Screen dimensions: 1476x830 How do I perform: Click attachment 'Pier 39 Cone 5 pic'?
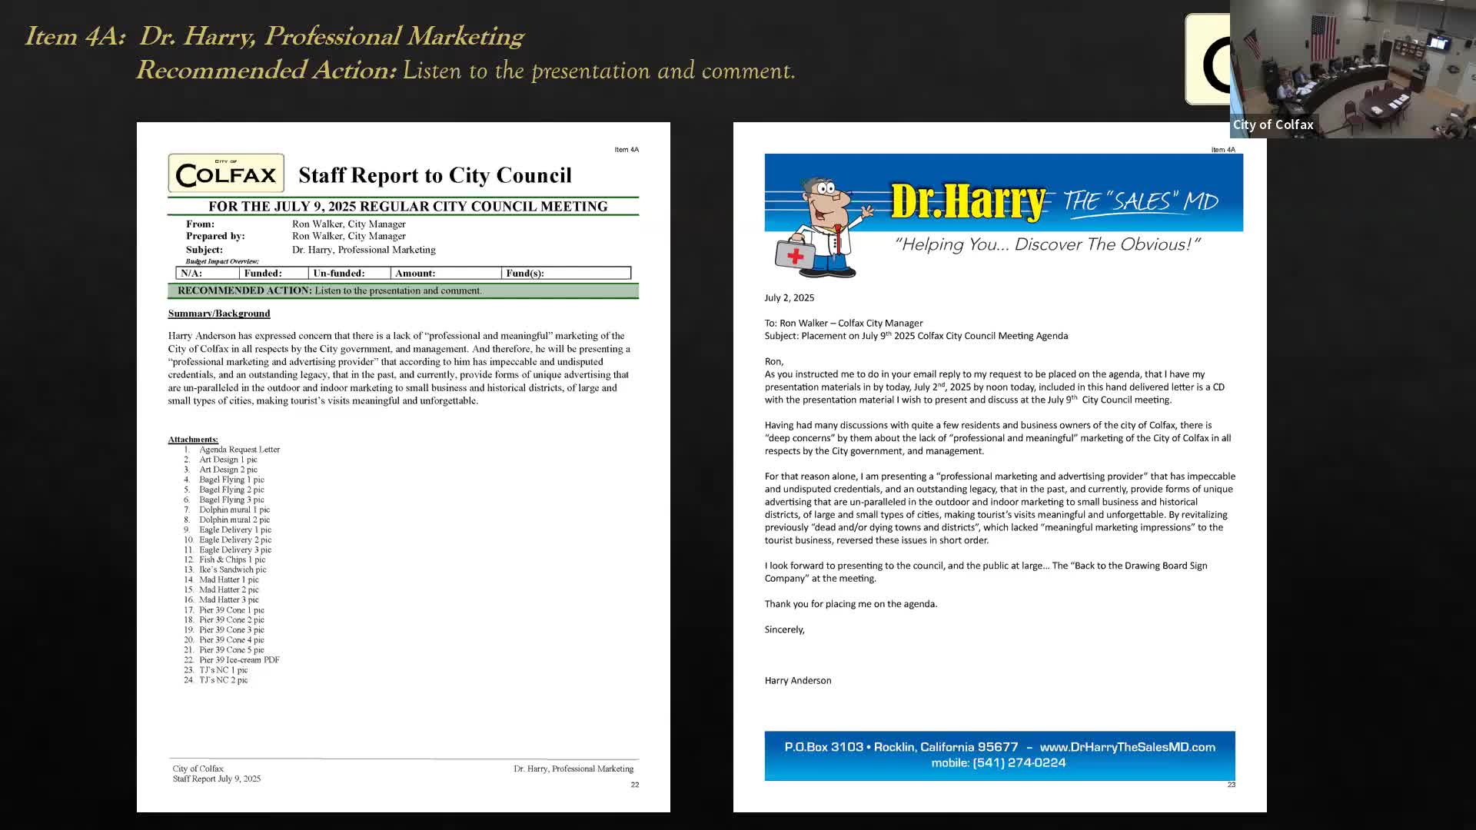231,649
